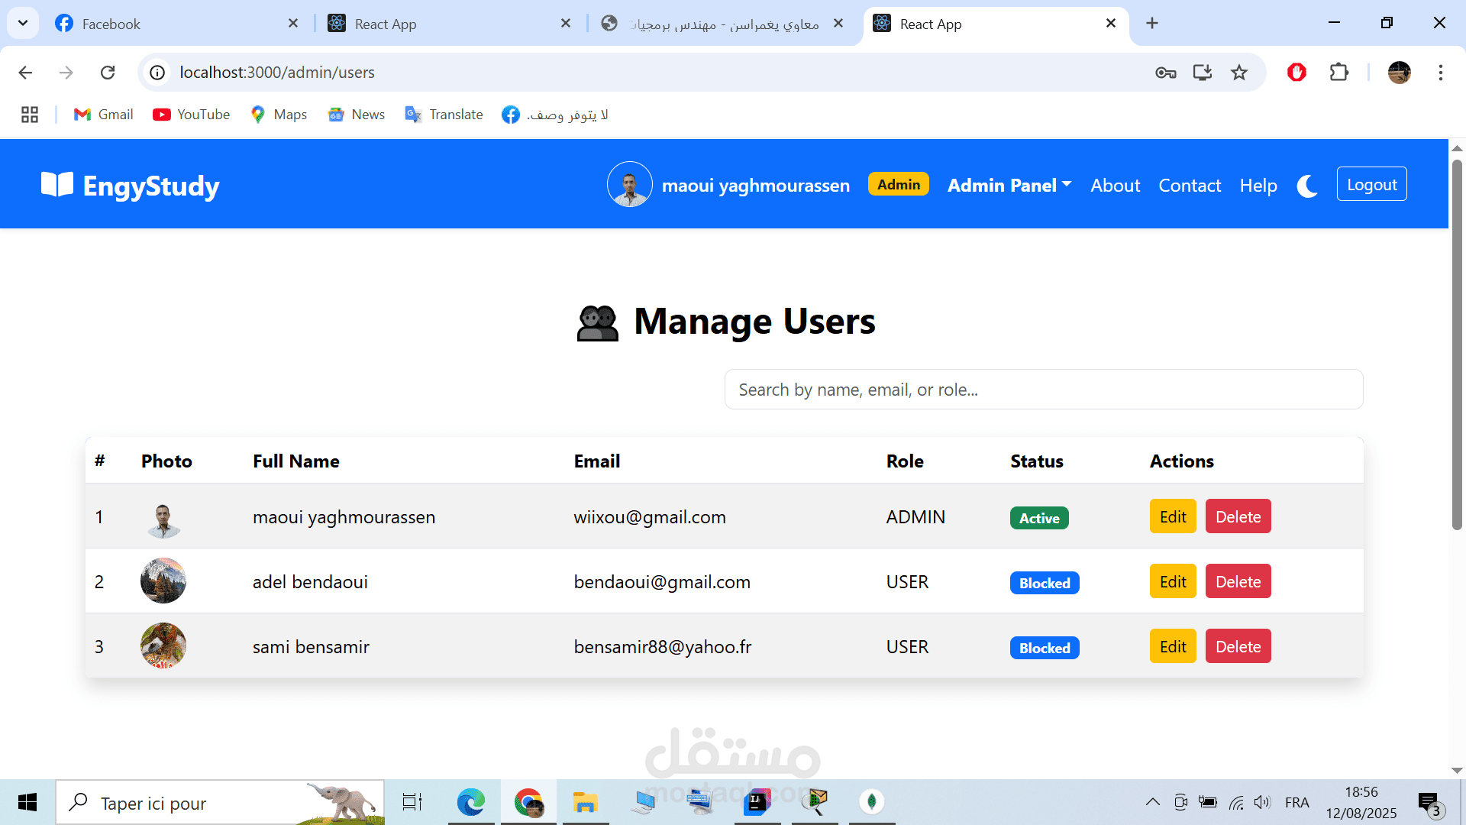Screen dimensions: 1466x825
Task: Click the install app icon in the address bar
Action: pos(1202,73)
